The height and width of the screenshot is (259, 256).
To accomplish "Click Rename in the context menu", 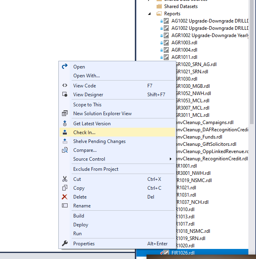I will click(82, 206).
